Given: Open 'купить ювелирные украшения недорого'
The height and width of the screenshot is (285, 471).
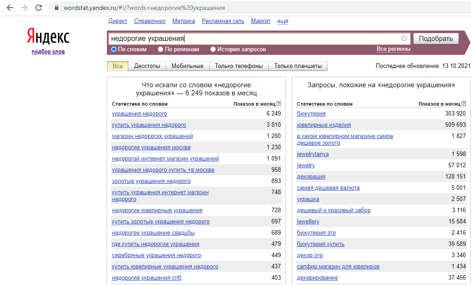Looking at the screenshot, I should coord(165,267).
